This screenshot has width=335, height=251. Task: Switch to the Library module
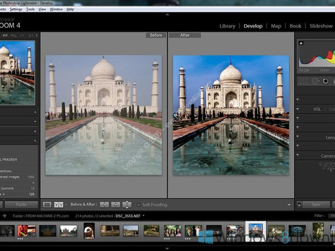227,26
